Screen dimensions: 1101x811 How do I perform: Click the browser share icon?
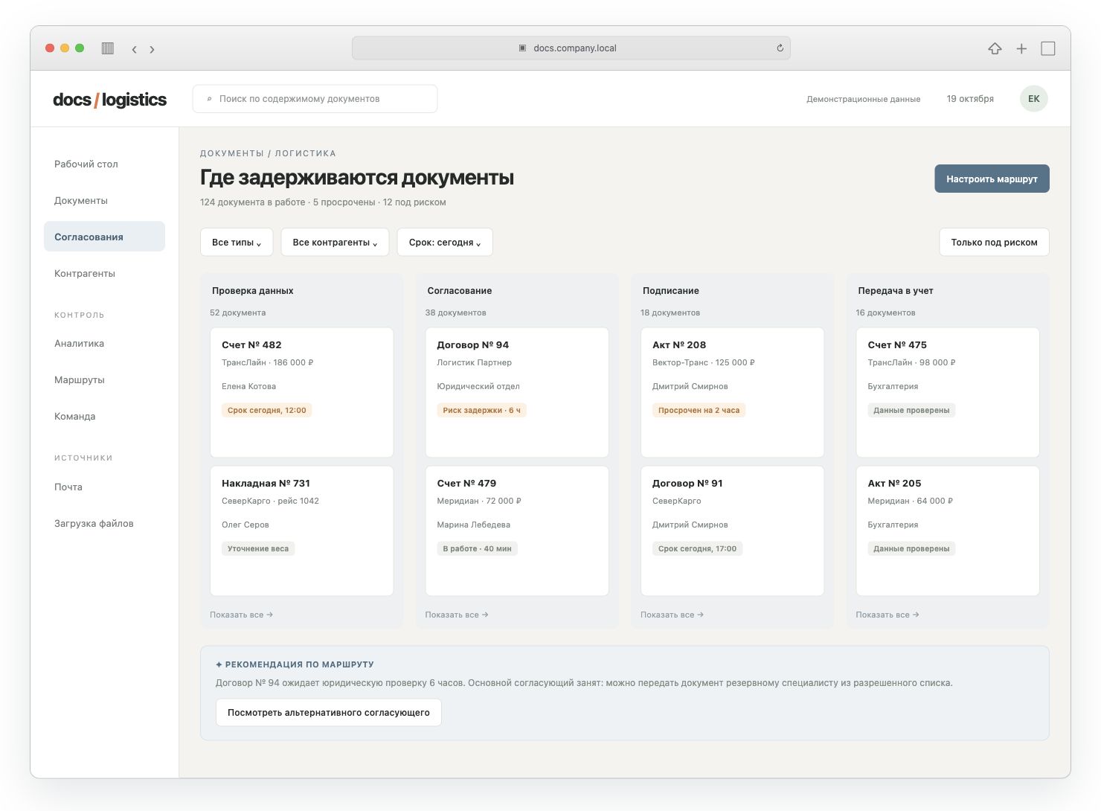(995, 48)
